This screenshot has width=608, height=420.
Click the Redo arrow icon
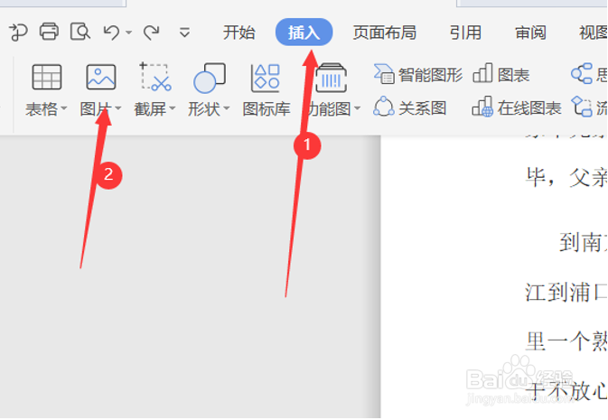coord(151,33)
